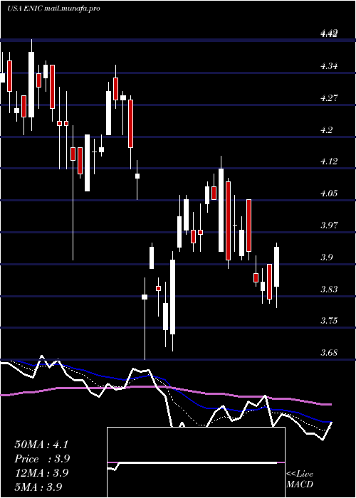Image resolution: width=356 pixels, height=498 pixels.
Task: Click the '5MA : 3.9' legend text
Action: (x=38, y=487)
